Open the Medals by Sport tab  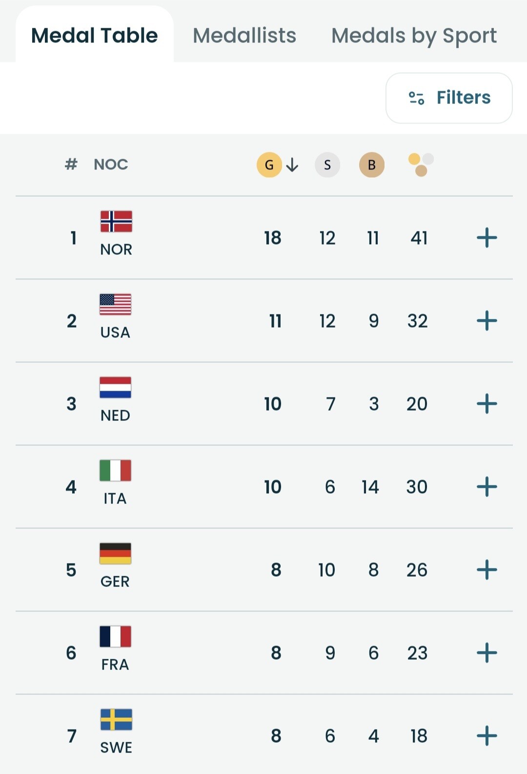(x=414, y=36)
